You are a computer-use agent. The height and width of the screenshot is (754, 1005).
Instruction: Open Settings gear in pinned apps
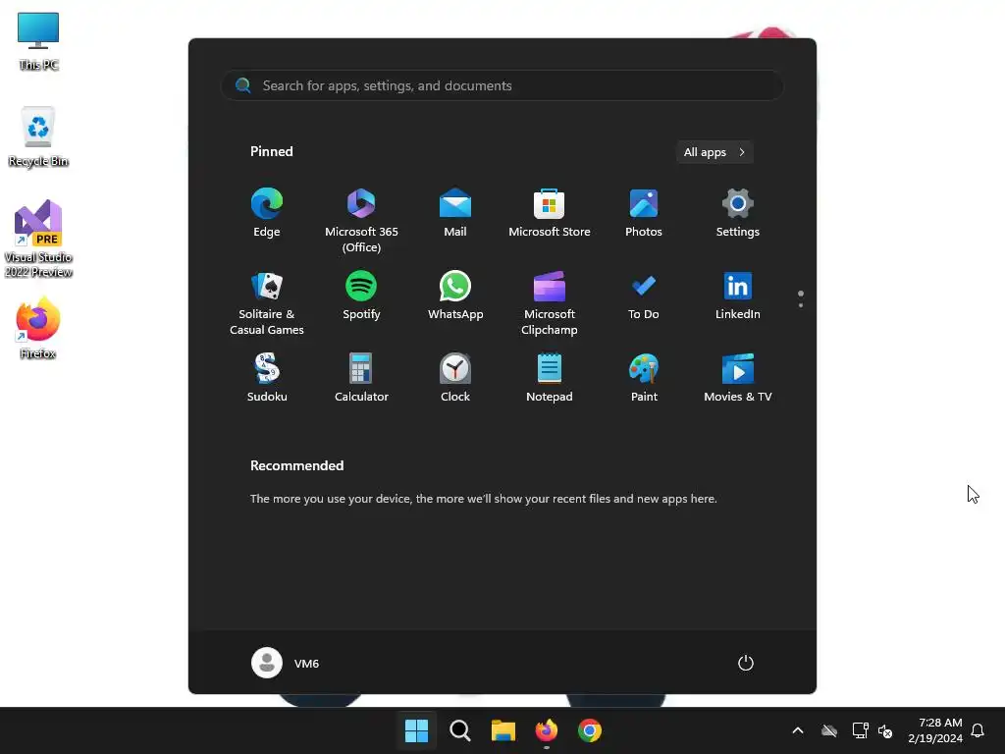738,213
